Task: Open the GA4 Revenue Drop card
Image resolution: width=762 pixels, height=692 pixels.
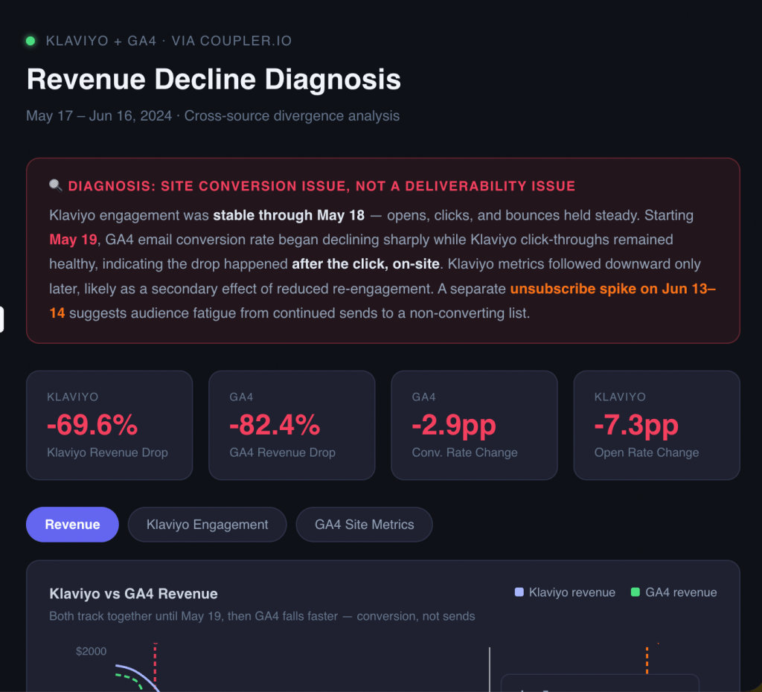Action: point(292,425)
